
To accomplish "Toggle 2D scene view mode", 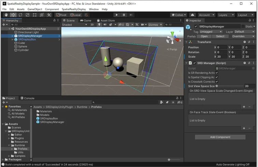I will coord(92,25).
